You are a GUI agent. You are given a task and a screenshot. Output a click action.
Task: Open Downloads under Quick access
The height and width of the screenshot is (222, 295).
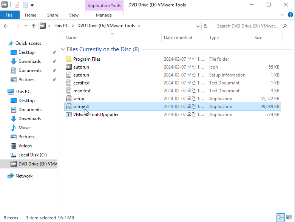[29, 61]
